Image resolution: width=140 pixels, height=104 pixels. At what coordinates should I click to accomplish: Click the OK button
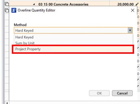[99, 93]
